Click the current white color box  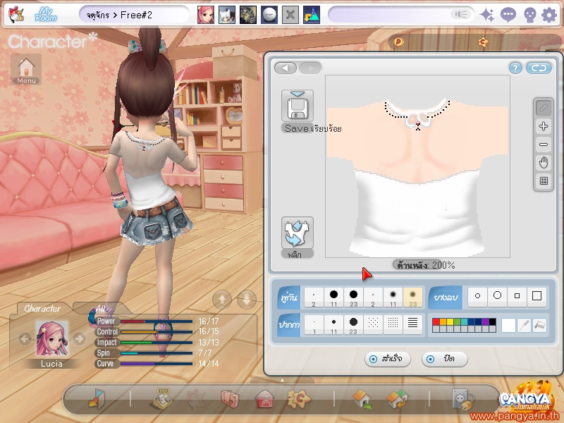coord(508,325)
